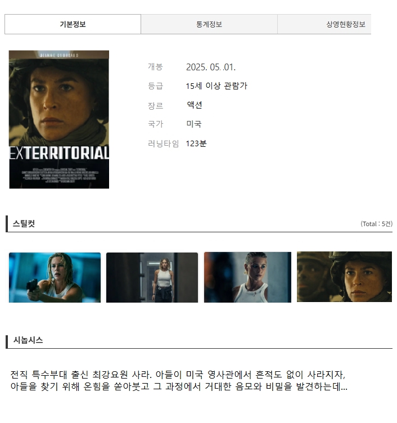Click the genre value 액션
Image resolution: width=397 pixels, height=423 pixels.
(194, 105)
